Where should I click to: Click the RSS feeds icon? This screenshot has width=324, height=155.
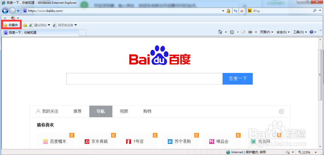pos(232,32)
